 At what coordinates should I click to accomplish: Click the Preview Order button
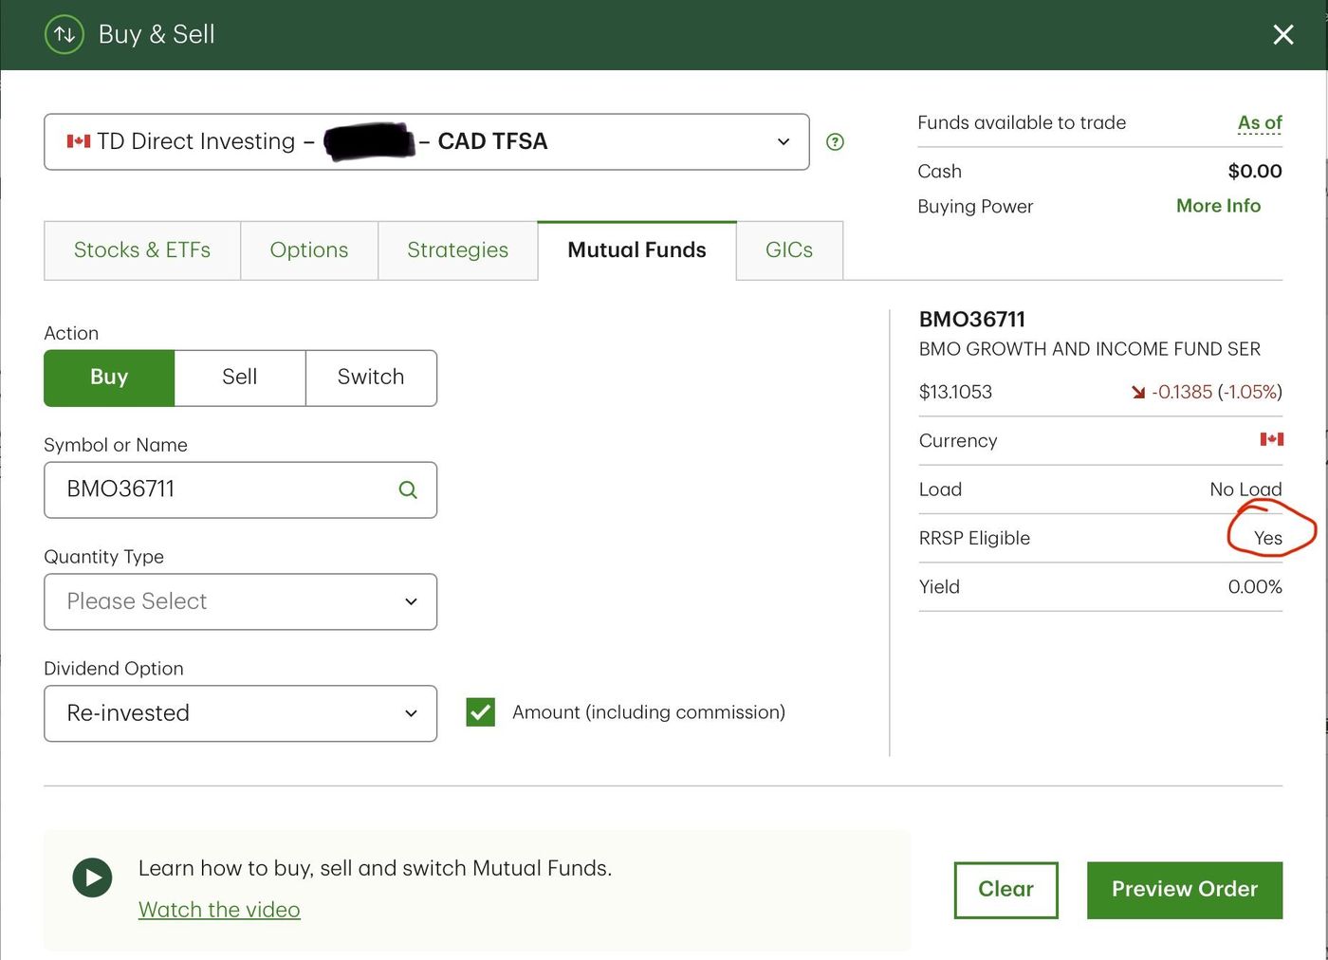coord(1185,890)
